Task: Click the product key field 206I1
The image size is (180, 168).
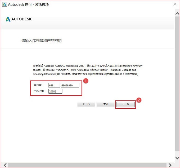Action: pyautogui.click(x=55, y=91)
